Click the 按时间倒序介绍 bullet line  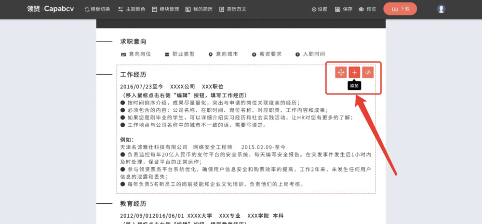click(210, 103)
